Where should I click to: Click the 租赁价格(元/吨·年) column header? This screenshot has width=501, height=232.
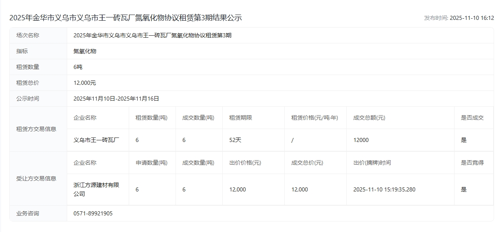point(314,118)
